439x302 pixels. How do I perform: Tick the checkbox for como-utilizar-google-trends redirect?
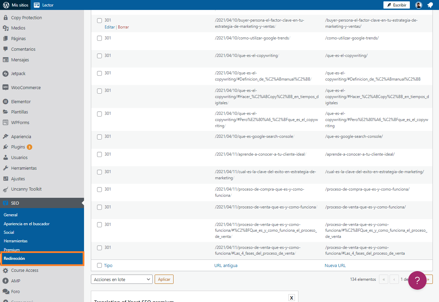(99, 38)
